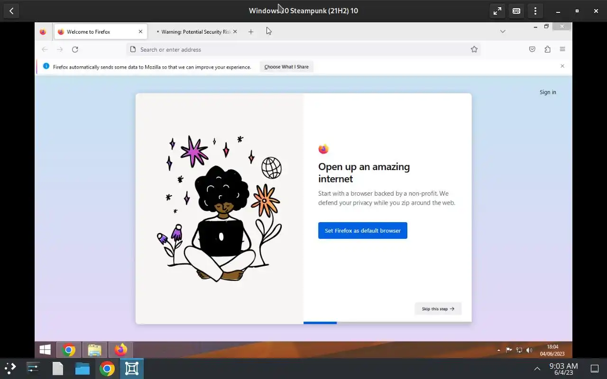Open the Windows Start menu
Viewport: 607px width, 379px height.
tap(45, 350)
